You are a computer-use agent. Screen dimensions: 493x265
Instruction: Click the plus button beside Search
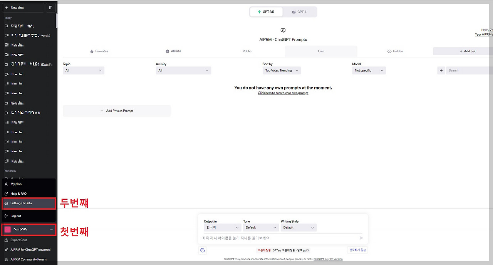tap(441, 71)
